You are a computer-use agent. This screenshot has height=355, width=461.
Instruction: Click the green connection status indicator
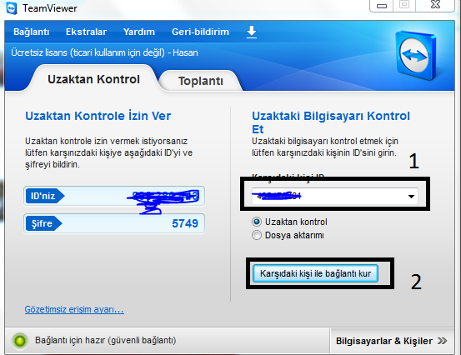coord(20,341)
